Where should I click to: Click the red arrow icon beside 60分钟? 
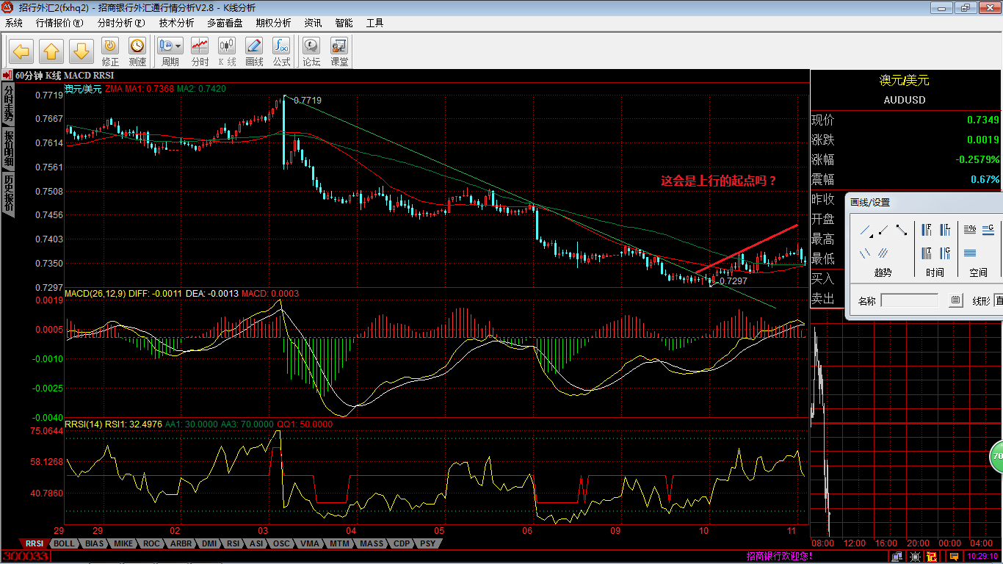7,75
